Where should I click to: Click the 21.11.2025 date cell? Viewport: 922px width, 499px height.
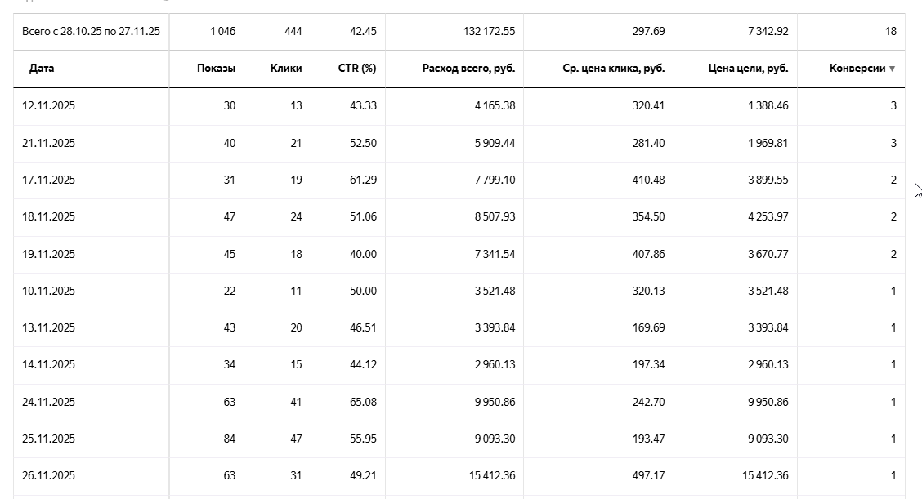(x=49, y=143)
